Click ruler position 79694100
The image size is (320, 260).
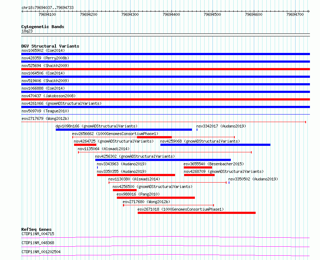pos(47,14)
